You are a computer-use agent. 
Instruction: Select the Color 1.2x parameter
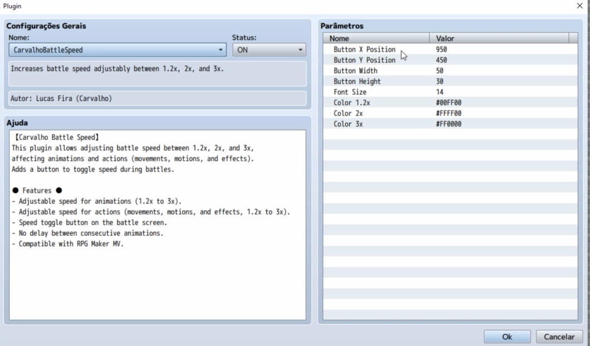tap(352, 103)
